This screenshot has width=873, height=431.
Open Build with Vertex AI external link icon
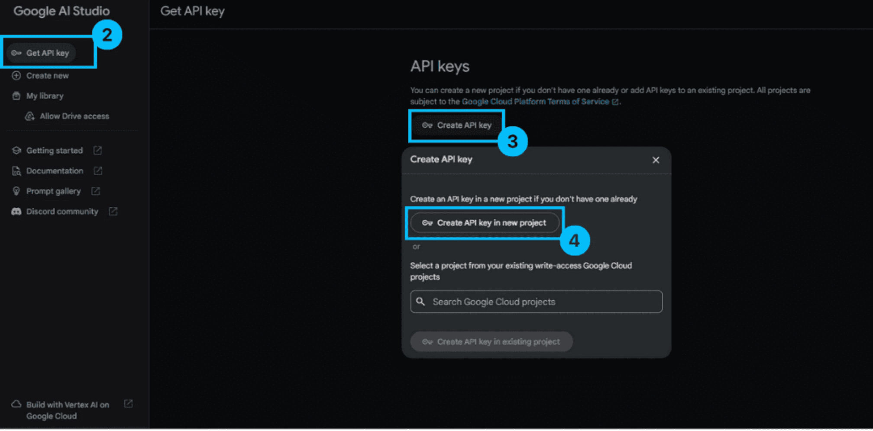(128, 403)
